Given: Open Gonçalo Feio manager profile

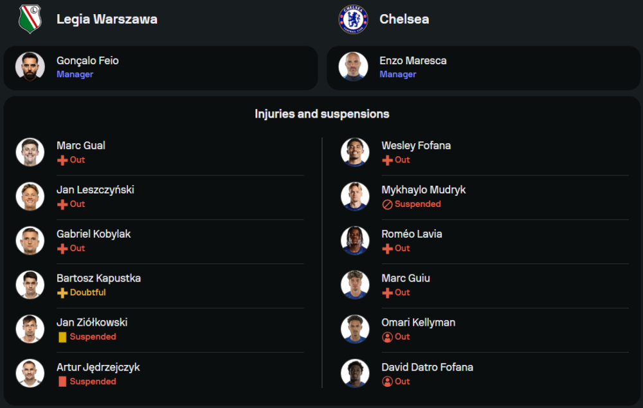Looking at the screenshot, I should 87,61.
